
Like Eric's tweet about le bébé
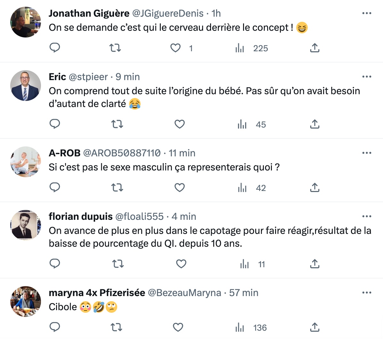tap(180, 124)
